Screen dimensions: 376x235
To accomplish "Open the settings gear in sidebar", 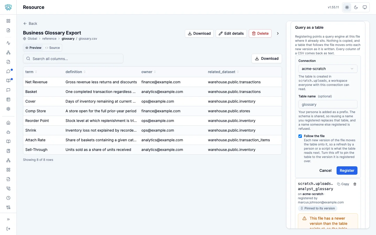I will pos(8,109).
